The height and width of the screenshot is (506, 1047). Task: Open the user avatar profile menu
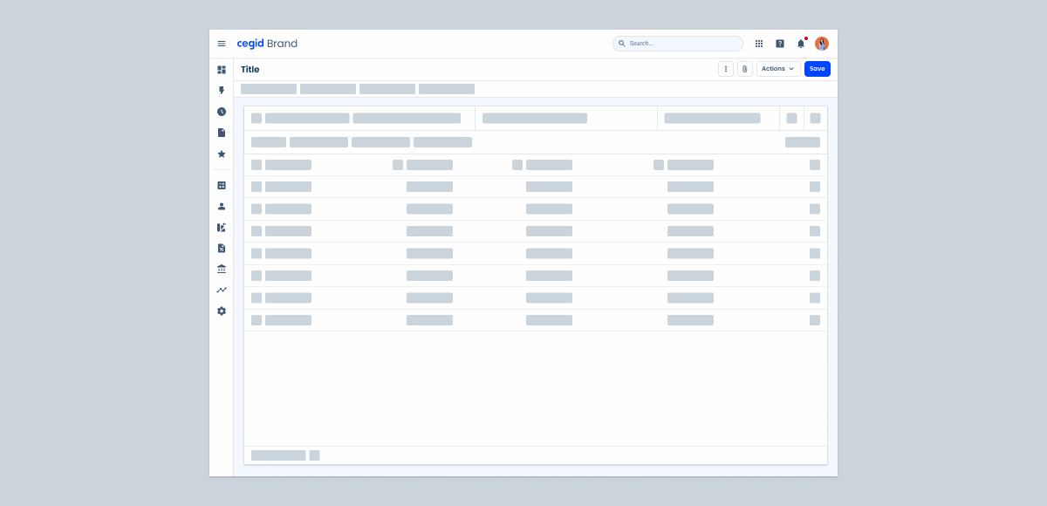821,43
